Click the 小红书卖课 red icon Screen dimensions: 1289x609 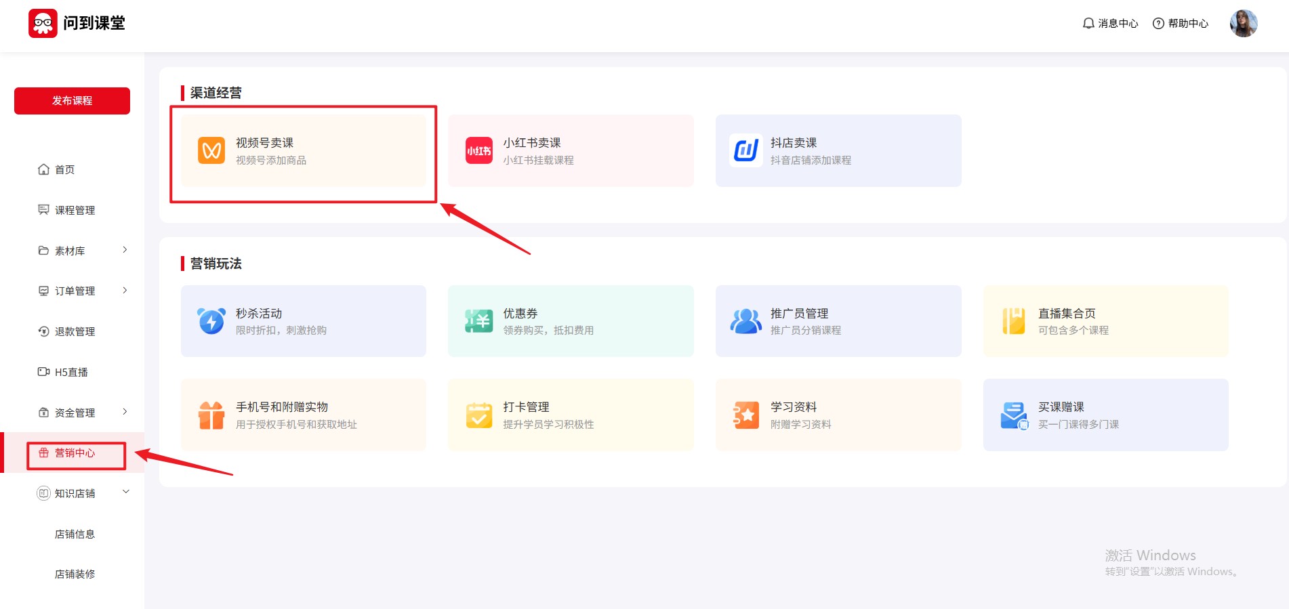tap(479, 150)
